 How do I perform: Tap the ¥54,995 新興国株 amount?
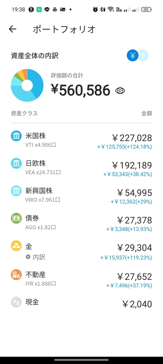click(x=134, y=193)
